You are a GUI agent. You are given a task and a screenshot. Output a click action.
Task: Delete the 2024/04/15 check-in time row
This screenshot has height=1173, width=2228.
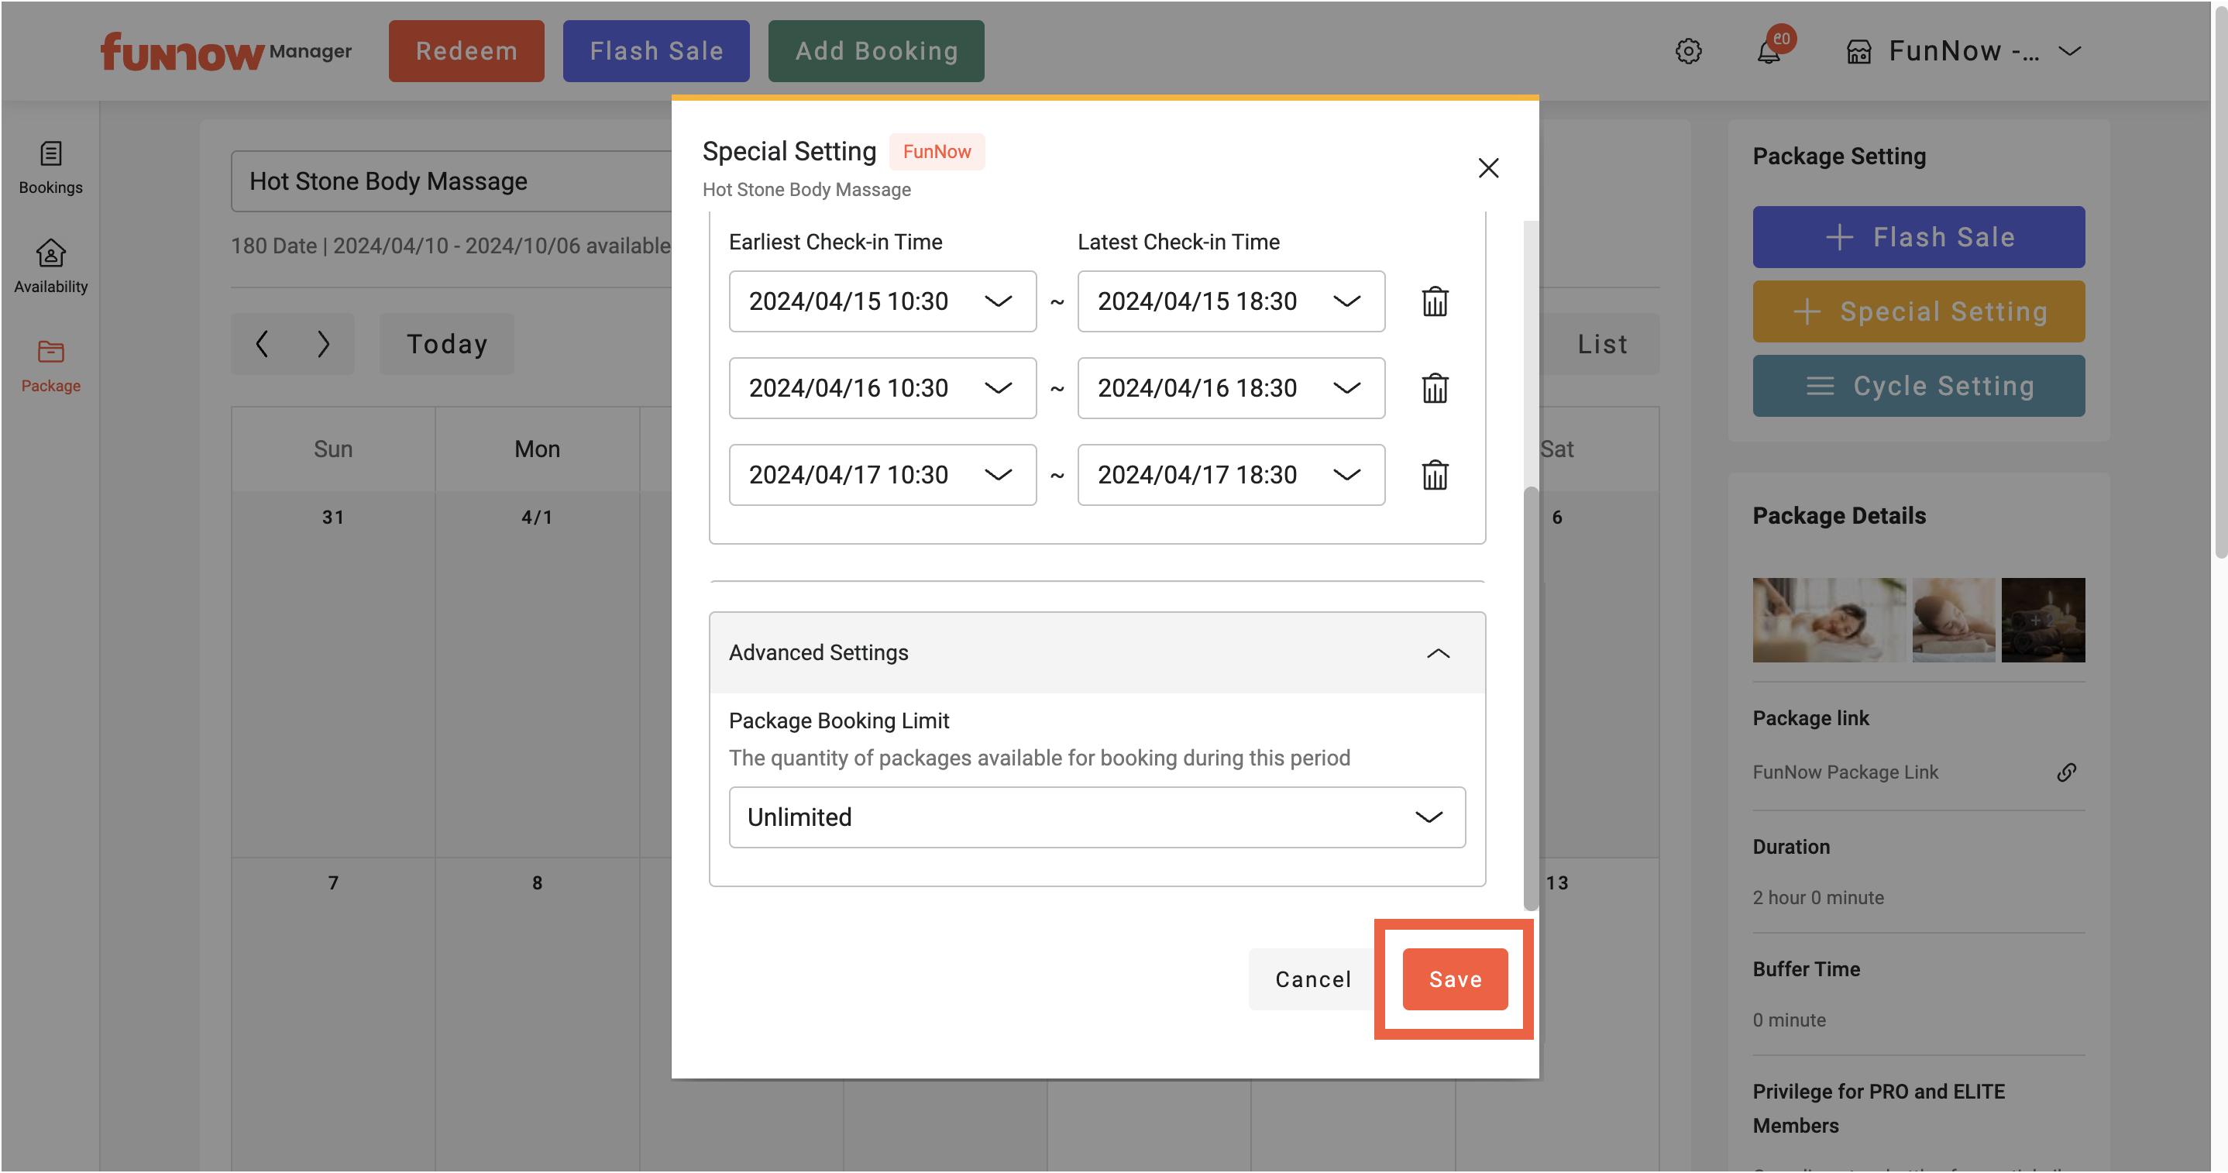pos(1435,302)
